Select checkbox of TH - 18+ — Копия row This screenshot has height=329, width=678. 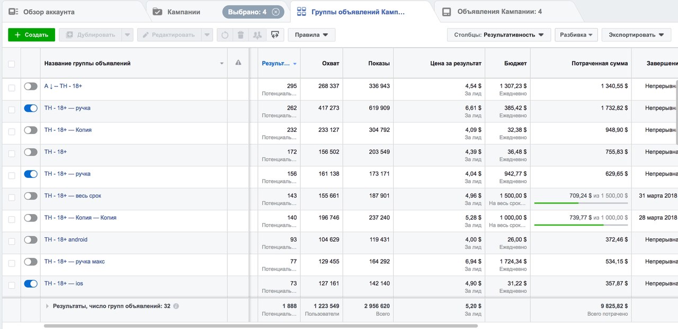pyautogui.click(x=11, y=131)
